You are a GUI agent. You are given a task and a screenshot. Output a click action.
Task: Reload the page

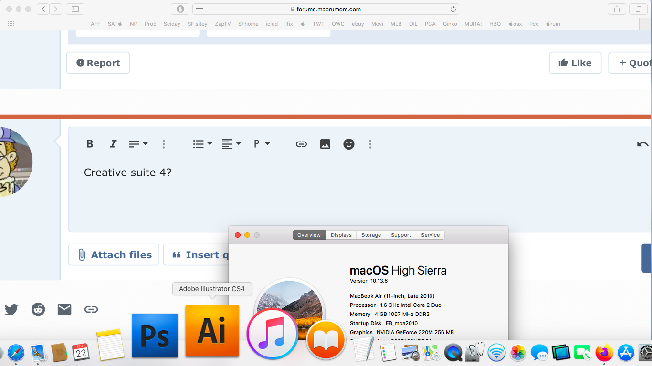click(453, 9)
